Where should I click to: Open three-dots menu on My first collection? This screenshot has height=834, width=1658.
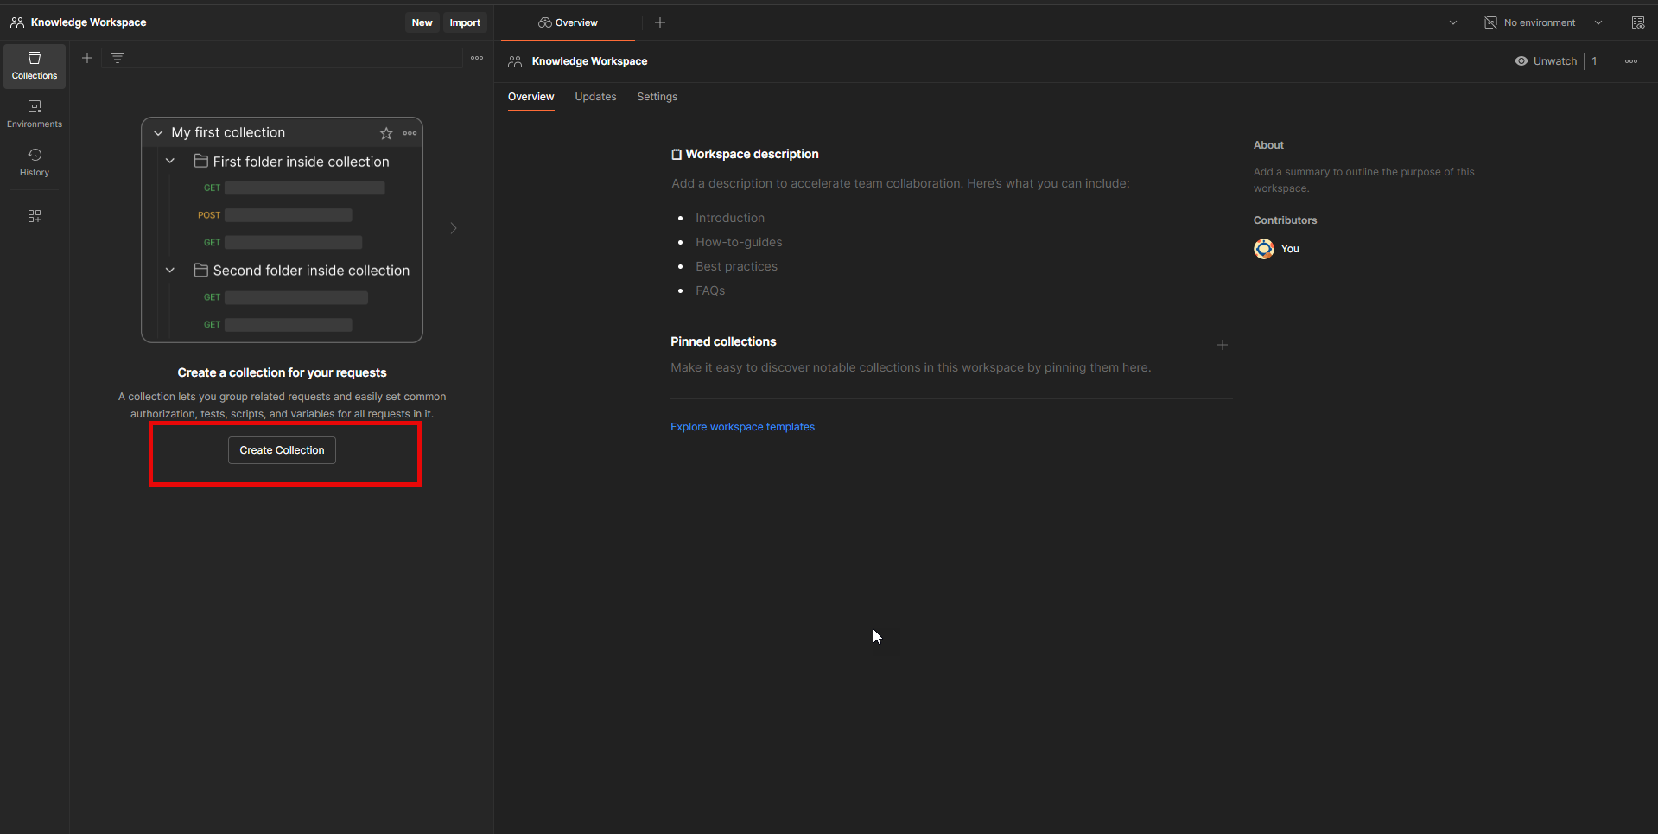[x=410, y=133]
